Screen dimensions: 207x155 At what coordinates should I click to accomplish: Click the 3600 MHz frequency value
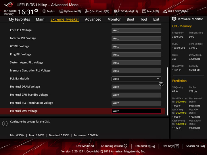pyautogui.click(x=178, y=37)
